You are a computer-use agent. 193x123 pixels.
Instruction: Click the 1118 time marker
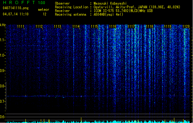[149, 26]
